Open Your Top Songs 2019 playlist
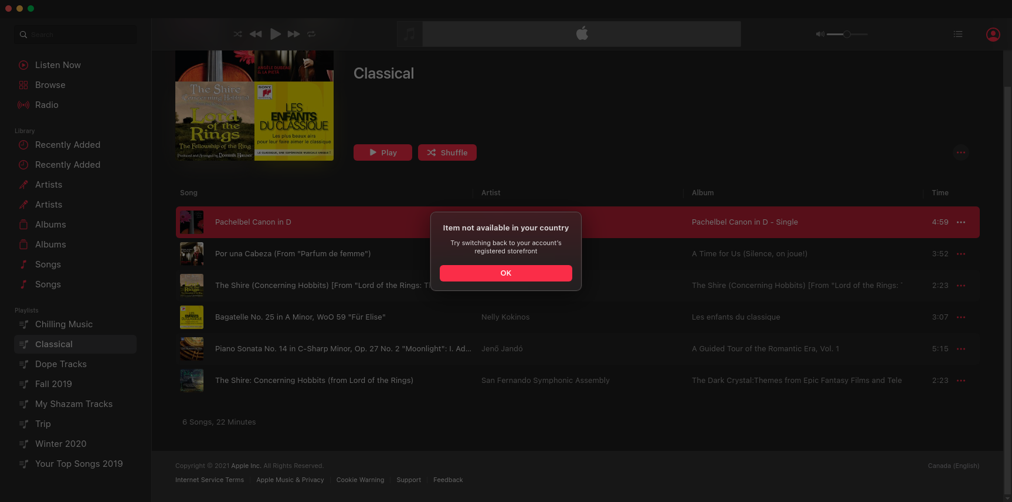Image resolution: width=1012 pixels, height=502 pixels. click(79, 464)
